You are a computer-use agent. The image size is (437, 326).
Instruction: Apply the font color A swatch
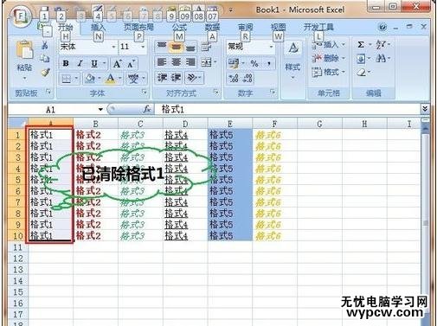[111, 78]
